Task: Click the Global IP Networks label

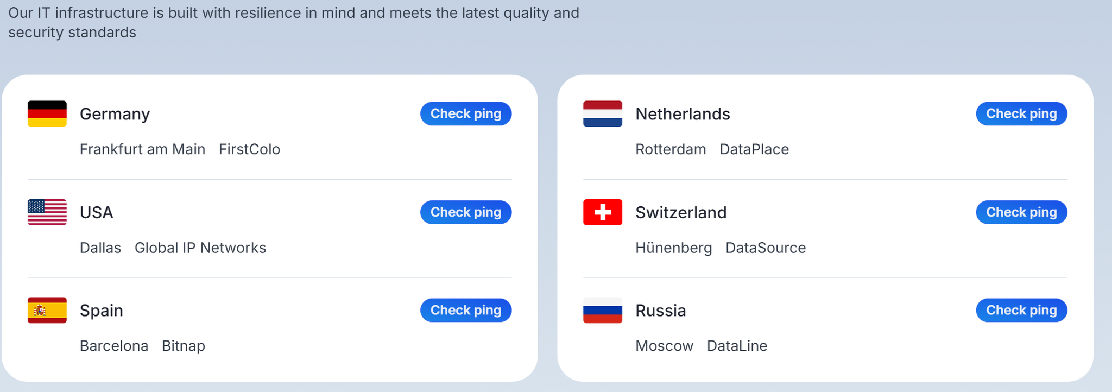Action: pos(200,248)
